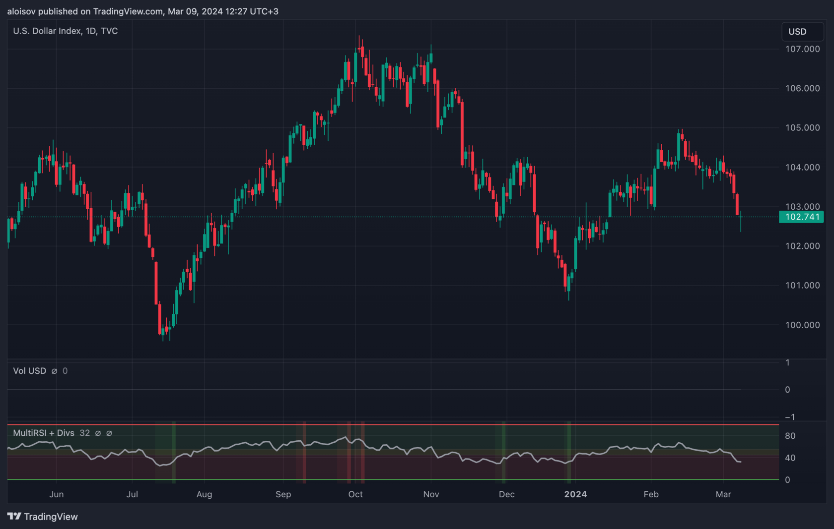Click the RSI scale value 80
This screenshot has height=529, width=834.
coord(790,436)
